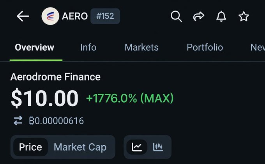Open the search magnifier icon
This screenshot has width=265, height=164.
[176, 16]
